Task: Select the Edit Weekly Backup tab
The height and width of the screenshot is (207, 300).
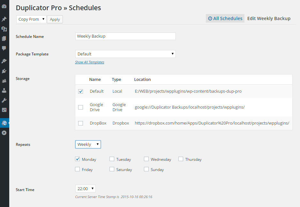Action: coord(269,18)
